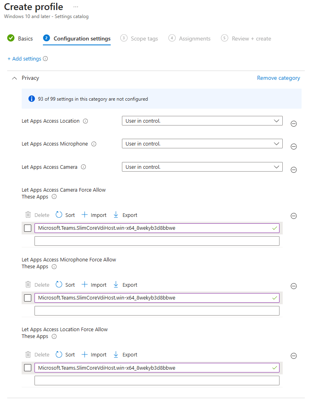Viewport: 312px width, 417px height.
Task: Remove the Let Apps Access Location setting
Action: coord(294,124)
